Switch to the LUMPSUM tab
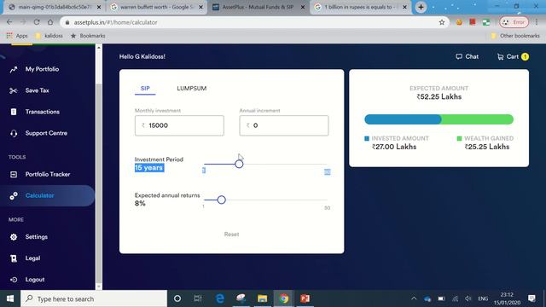This screenshot has width=546, height=307. pyautogui.click(x=191, y=89)
